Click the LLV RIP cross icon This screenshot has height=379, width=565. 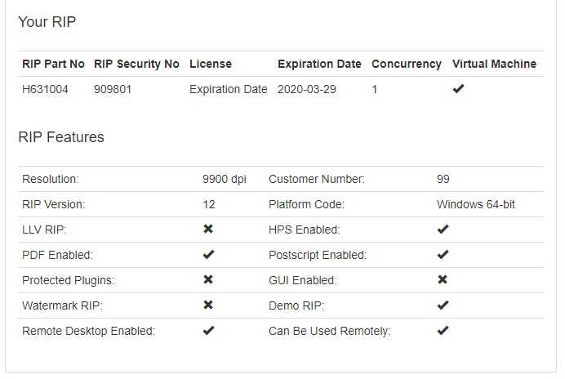[208, 230]
